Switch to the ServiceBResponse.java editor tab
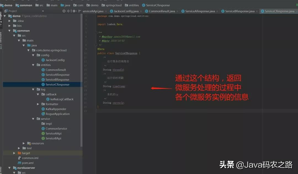 [240, 11]
